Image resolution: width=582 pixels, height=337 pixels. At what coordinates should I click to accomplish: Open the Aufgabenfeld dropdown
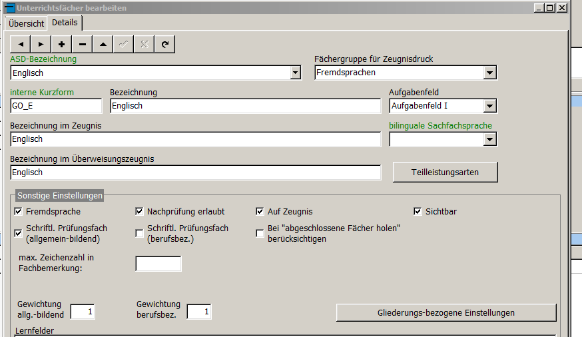(x=490, y=106)
